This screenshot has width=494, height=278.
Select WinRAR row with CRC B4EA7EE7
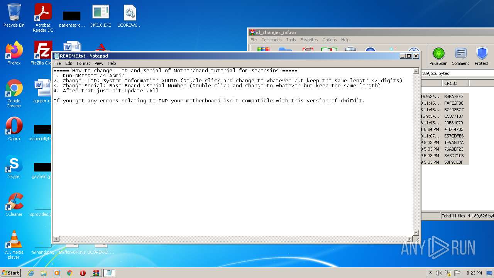[445, 97]
